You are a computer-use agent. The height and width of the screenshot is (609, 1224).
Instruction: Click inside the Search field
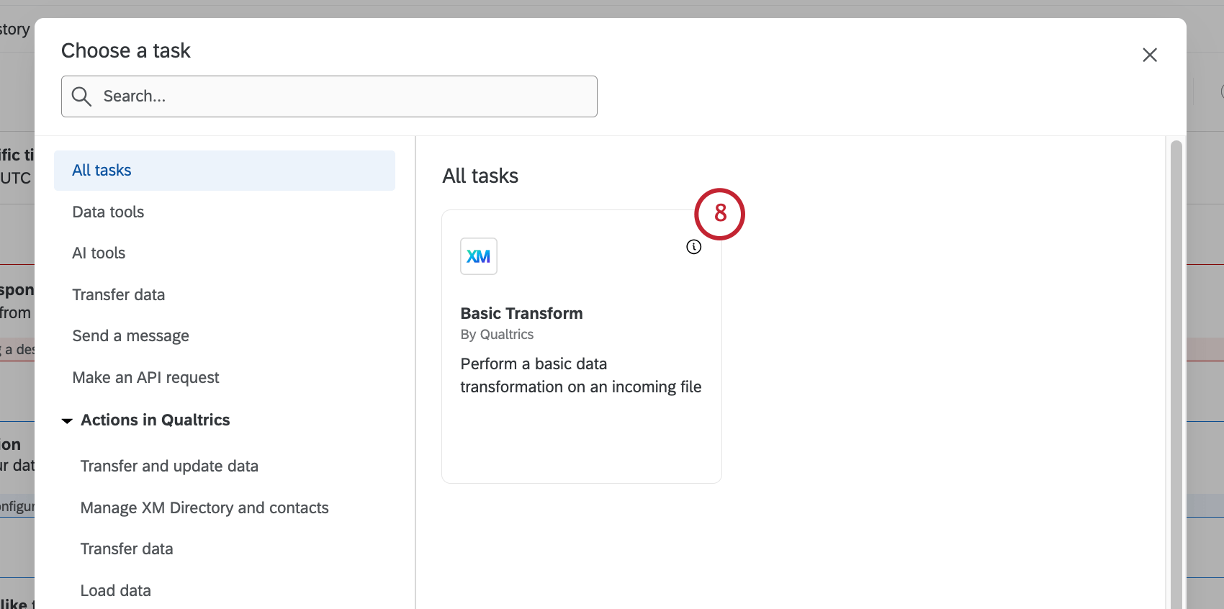tap(329, 96)
